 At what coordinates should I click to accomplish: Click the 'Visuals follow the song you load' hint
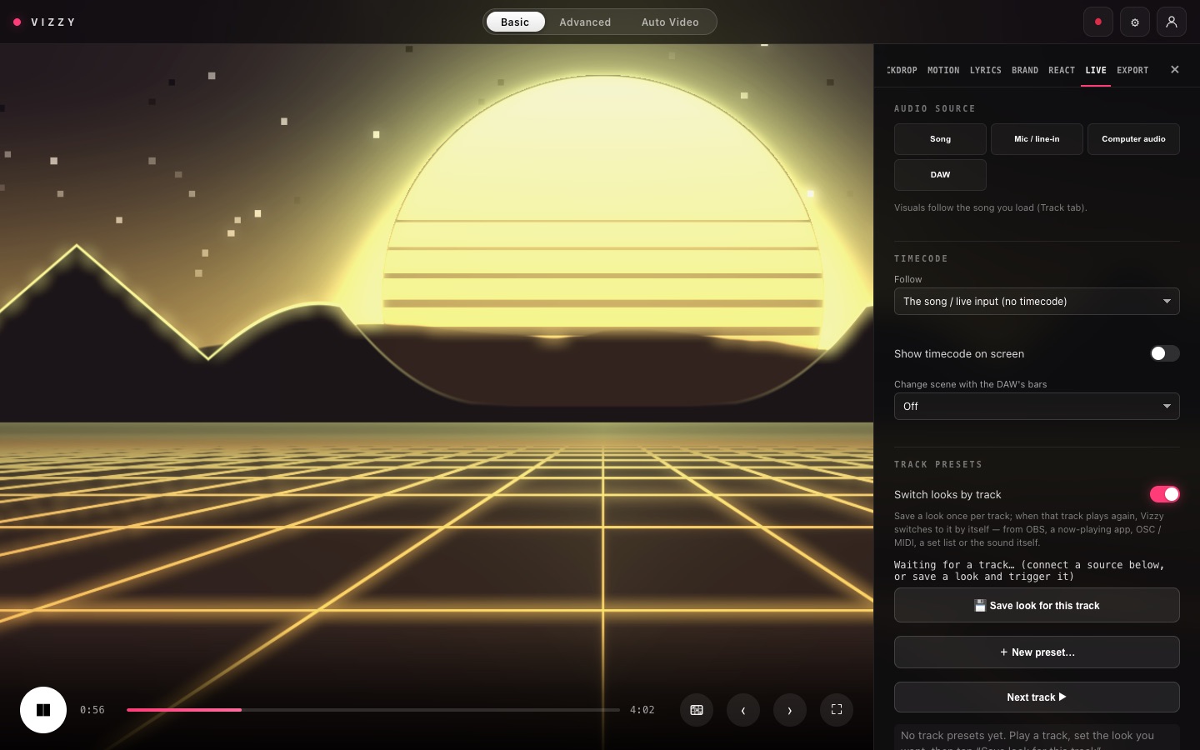click(991, 207)
